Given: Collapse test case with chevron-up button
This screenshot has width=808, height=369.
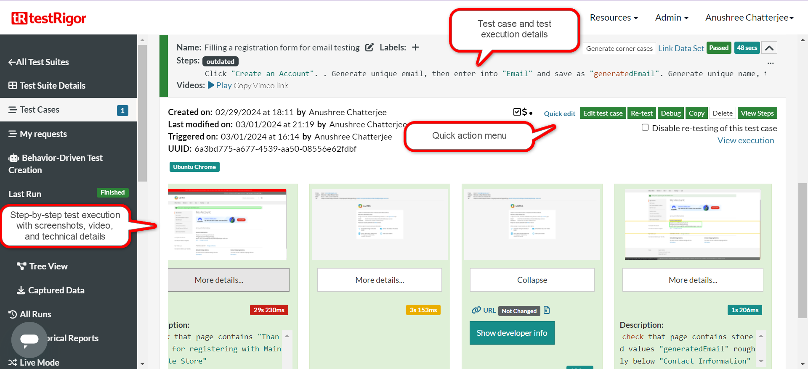Looking at the screenshot, I should [x=769, y=48].
